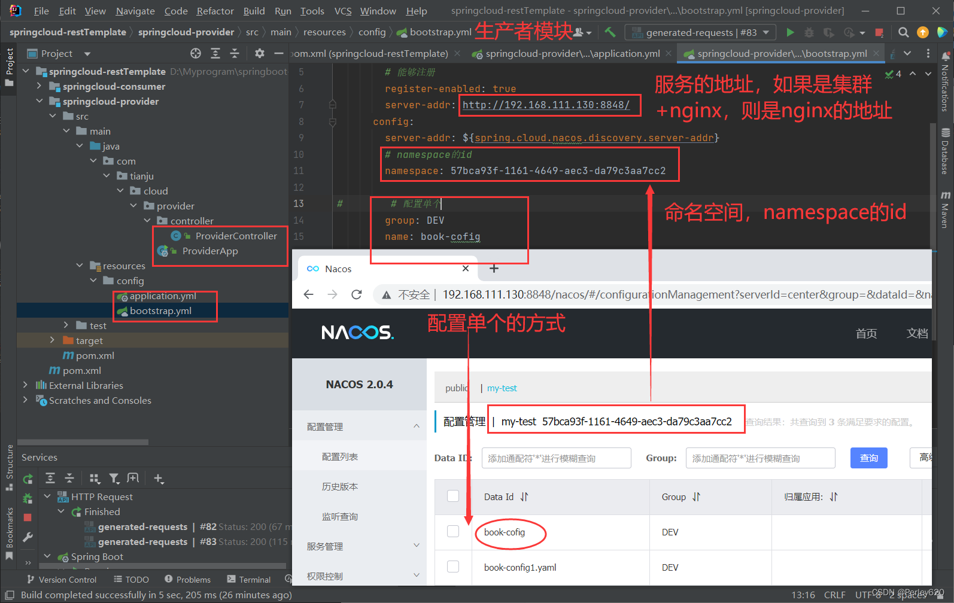Click Services group-by icon
This screenshot has height=603, width=954.
94,478
